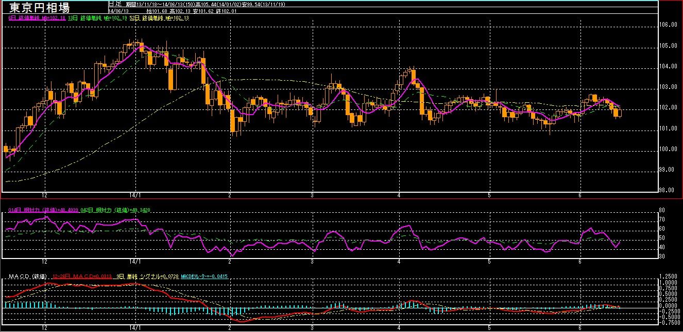Click the month 6 label under price chart
683x332 pixels.
click(x=580, y=195)
